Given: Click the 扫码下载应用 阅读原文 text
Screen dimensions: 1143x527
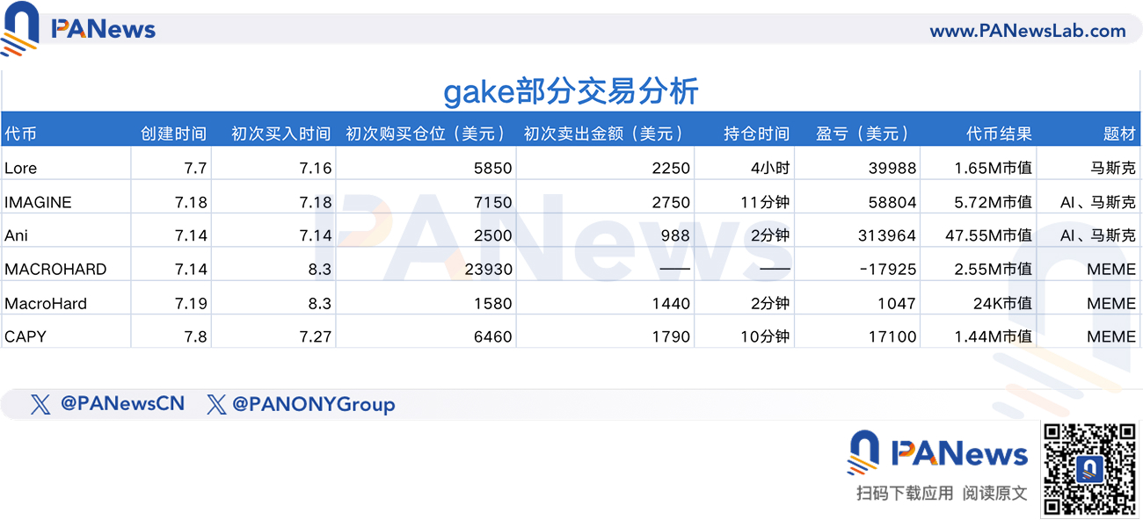Looking at the screenshot, I should (x=942, y=494).
